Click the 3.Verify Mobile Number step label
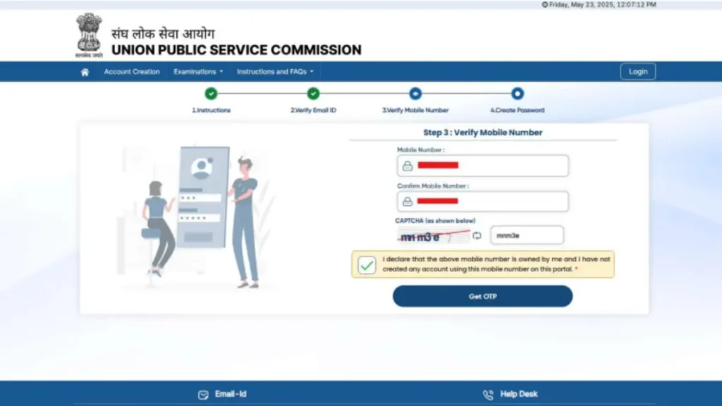Screen dimensions: 722x406 415,110
